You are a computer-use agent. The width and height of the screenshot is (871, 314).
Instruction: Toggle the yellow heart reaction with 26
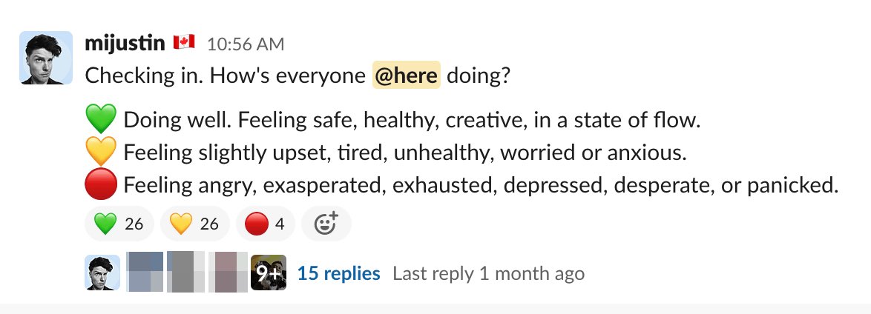click(x=194, y=224)
